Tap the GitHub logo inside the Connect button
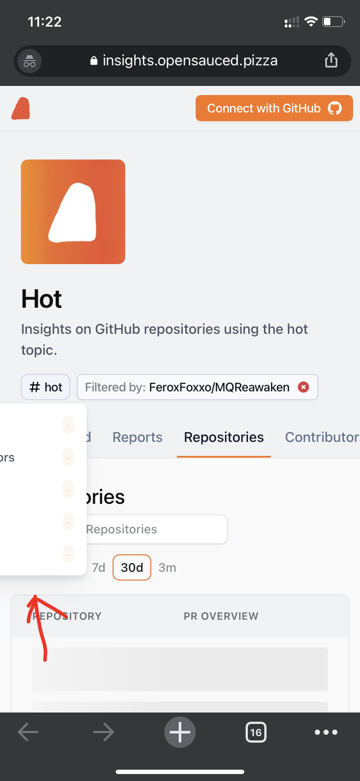The height and width of the screenshot is (781, 360). click(335, 108)
